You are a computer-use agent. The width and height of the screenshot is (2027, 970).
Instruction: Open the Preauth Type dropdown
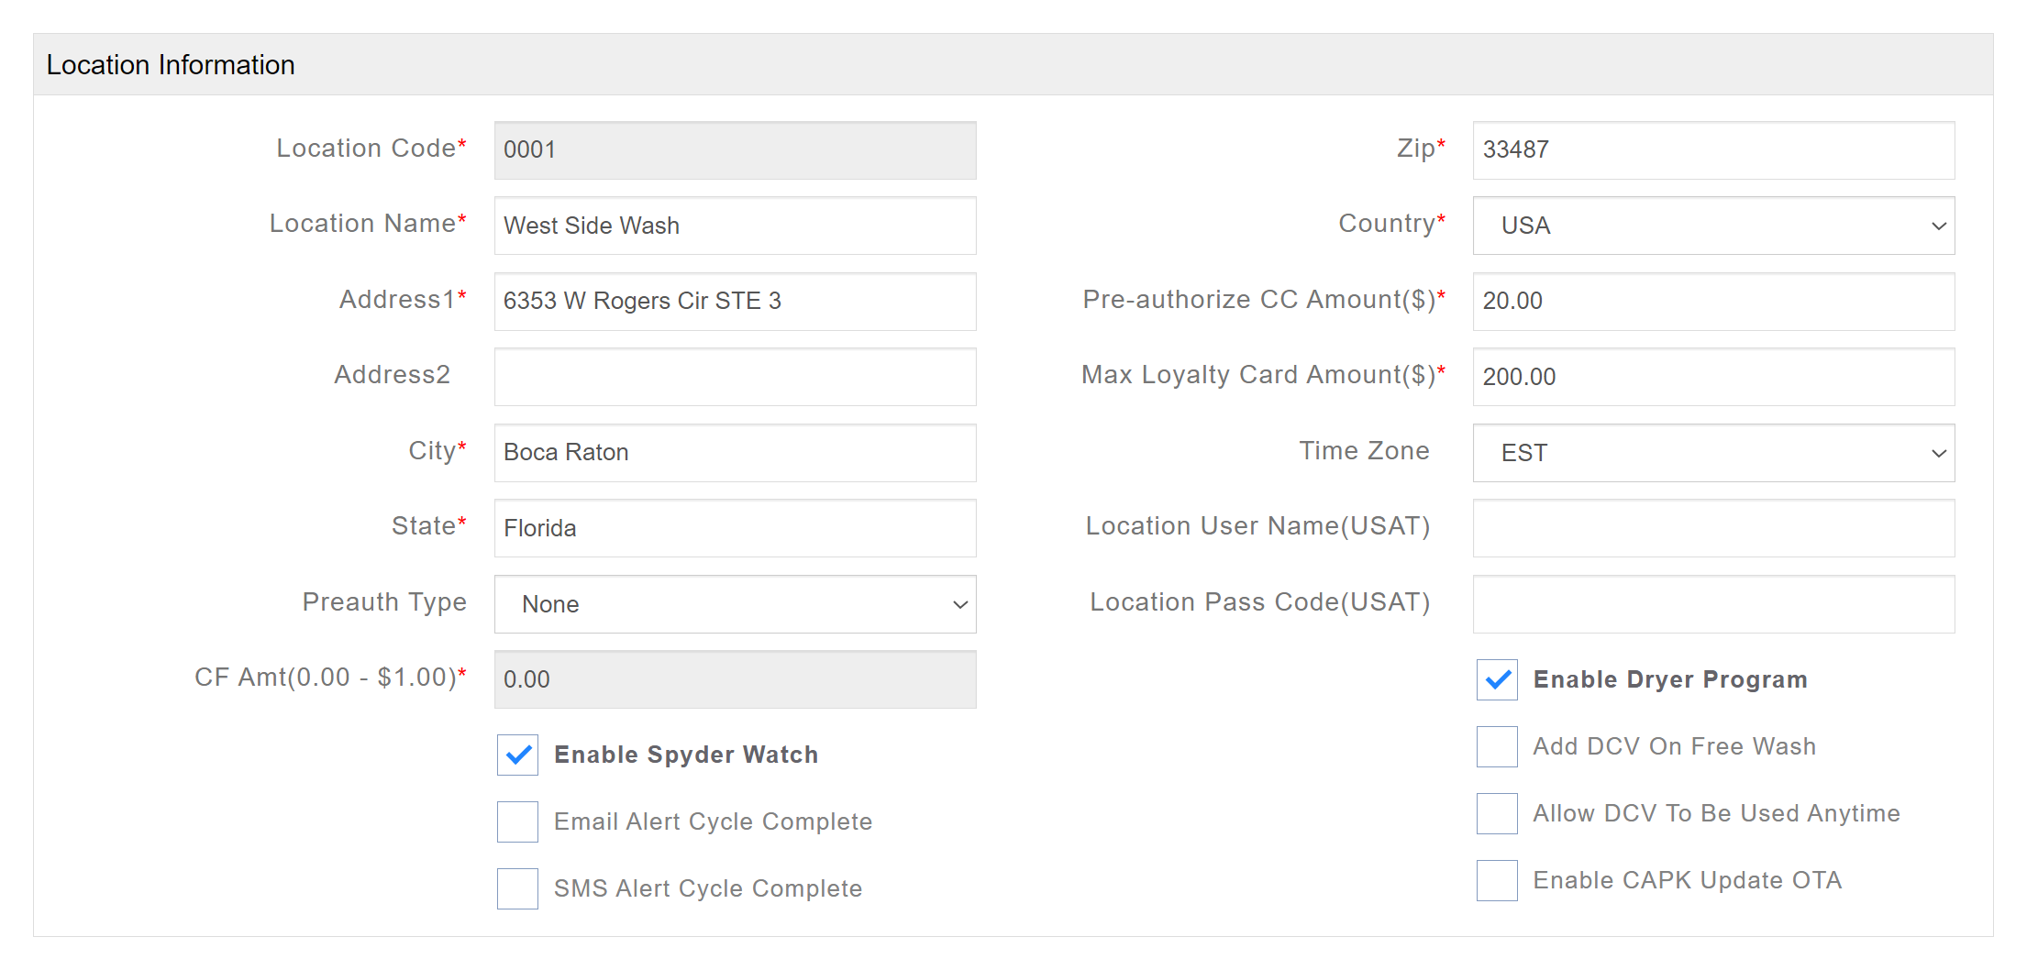(x=735, y=604)
